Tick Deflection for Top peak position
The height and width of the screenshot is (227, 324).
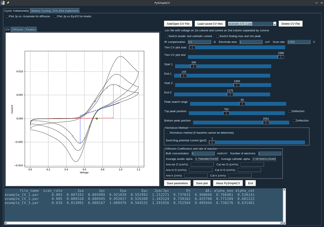pos(290,111)
